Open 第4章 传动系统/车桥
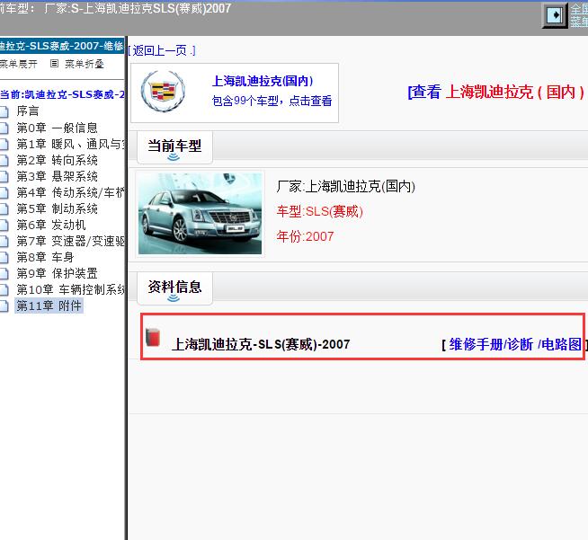This screenshot has height=540, width=588. (x=70, y=192)
